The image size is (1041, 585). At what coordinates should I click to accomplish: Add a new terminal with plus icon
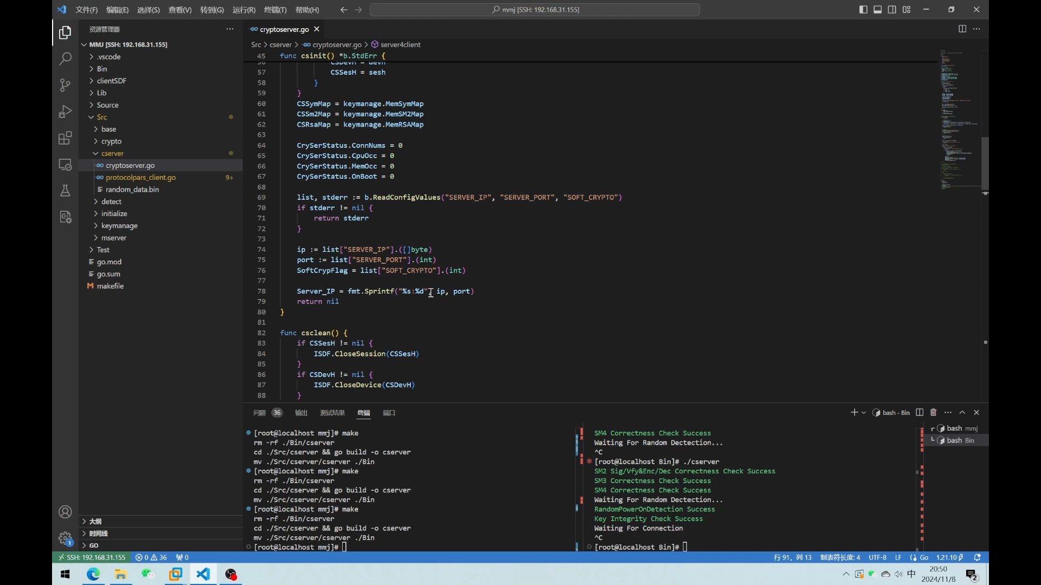click(854, 413)
